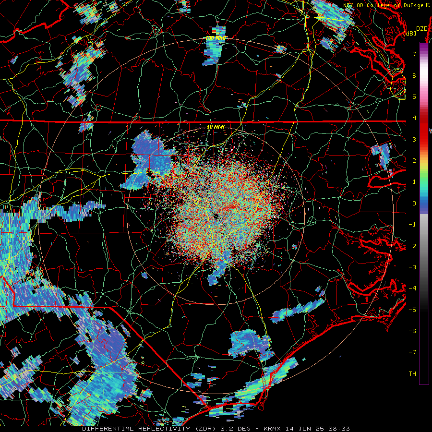Click the -6 value on the dB scale
This screenshot has width=432, height=432.
[412, 331]
